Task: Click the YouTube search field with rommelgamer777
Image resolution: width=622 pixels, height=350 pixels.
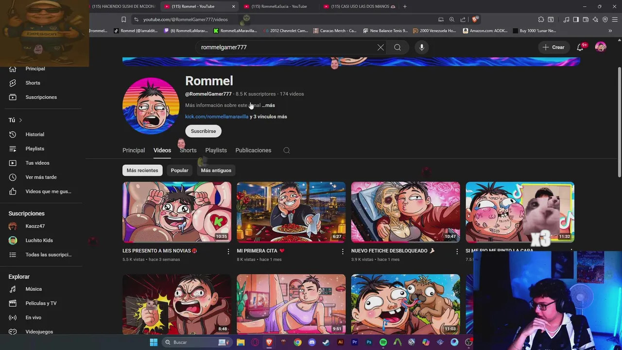Action: [x=287, y=47]
